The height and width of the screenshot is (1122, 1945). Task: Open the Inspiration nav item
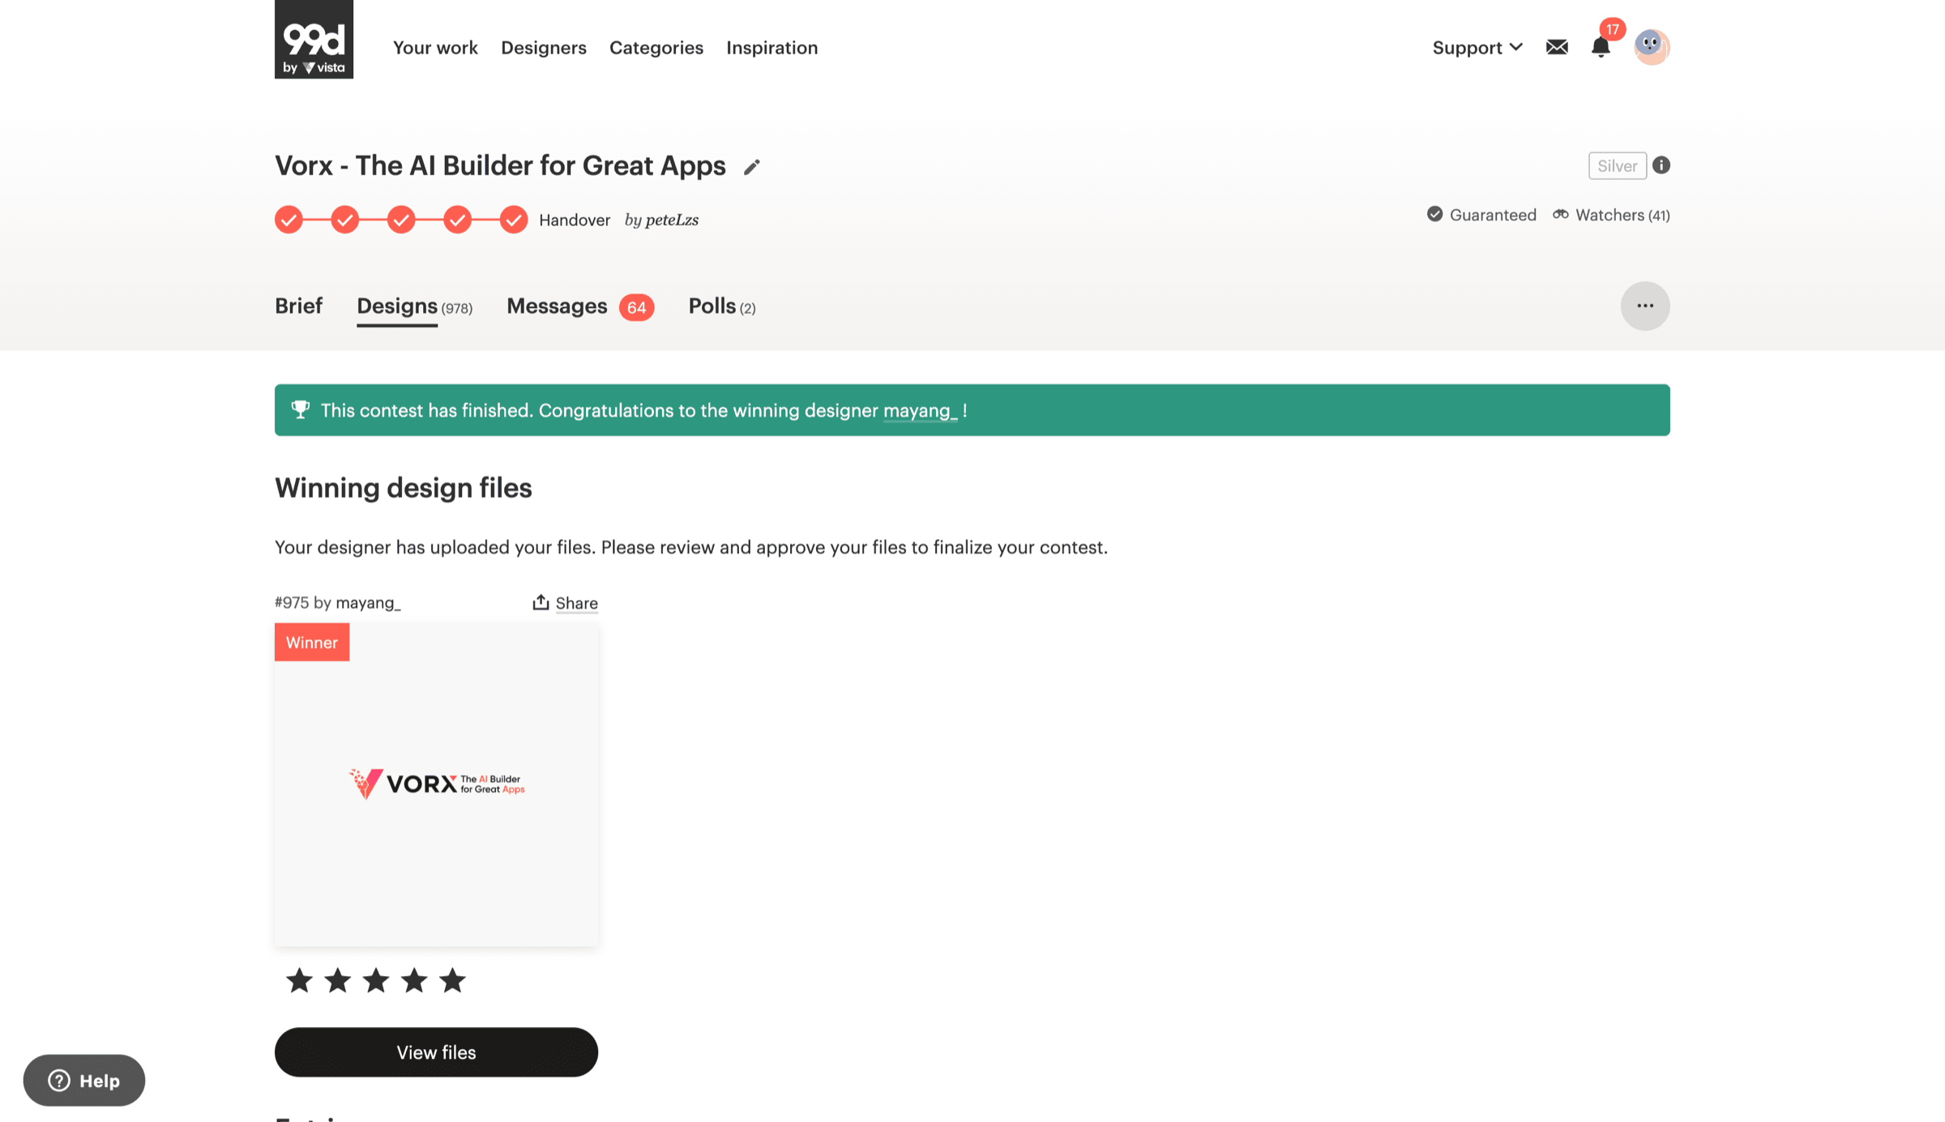(772, 47)
